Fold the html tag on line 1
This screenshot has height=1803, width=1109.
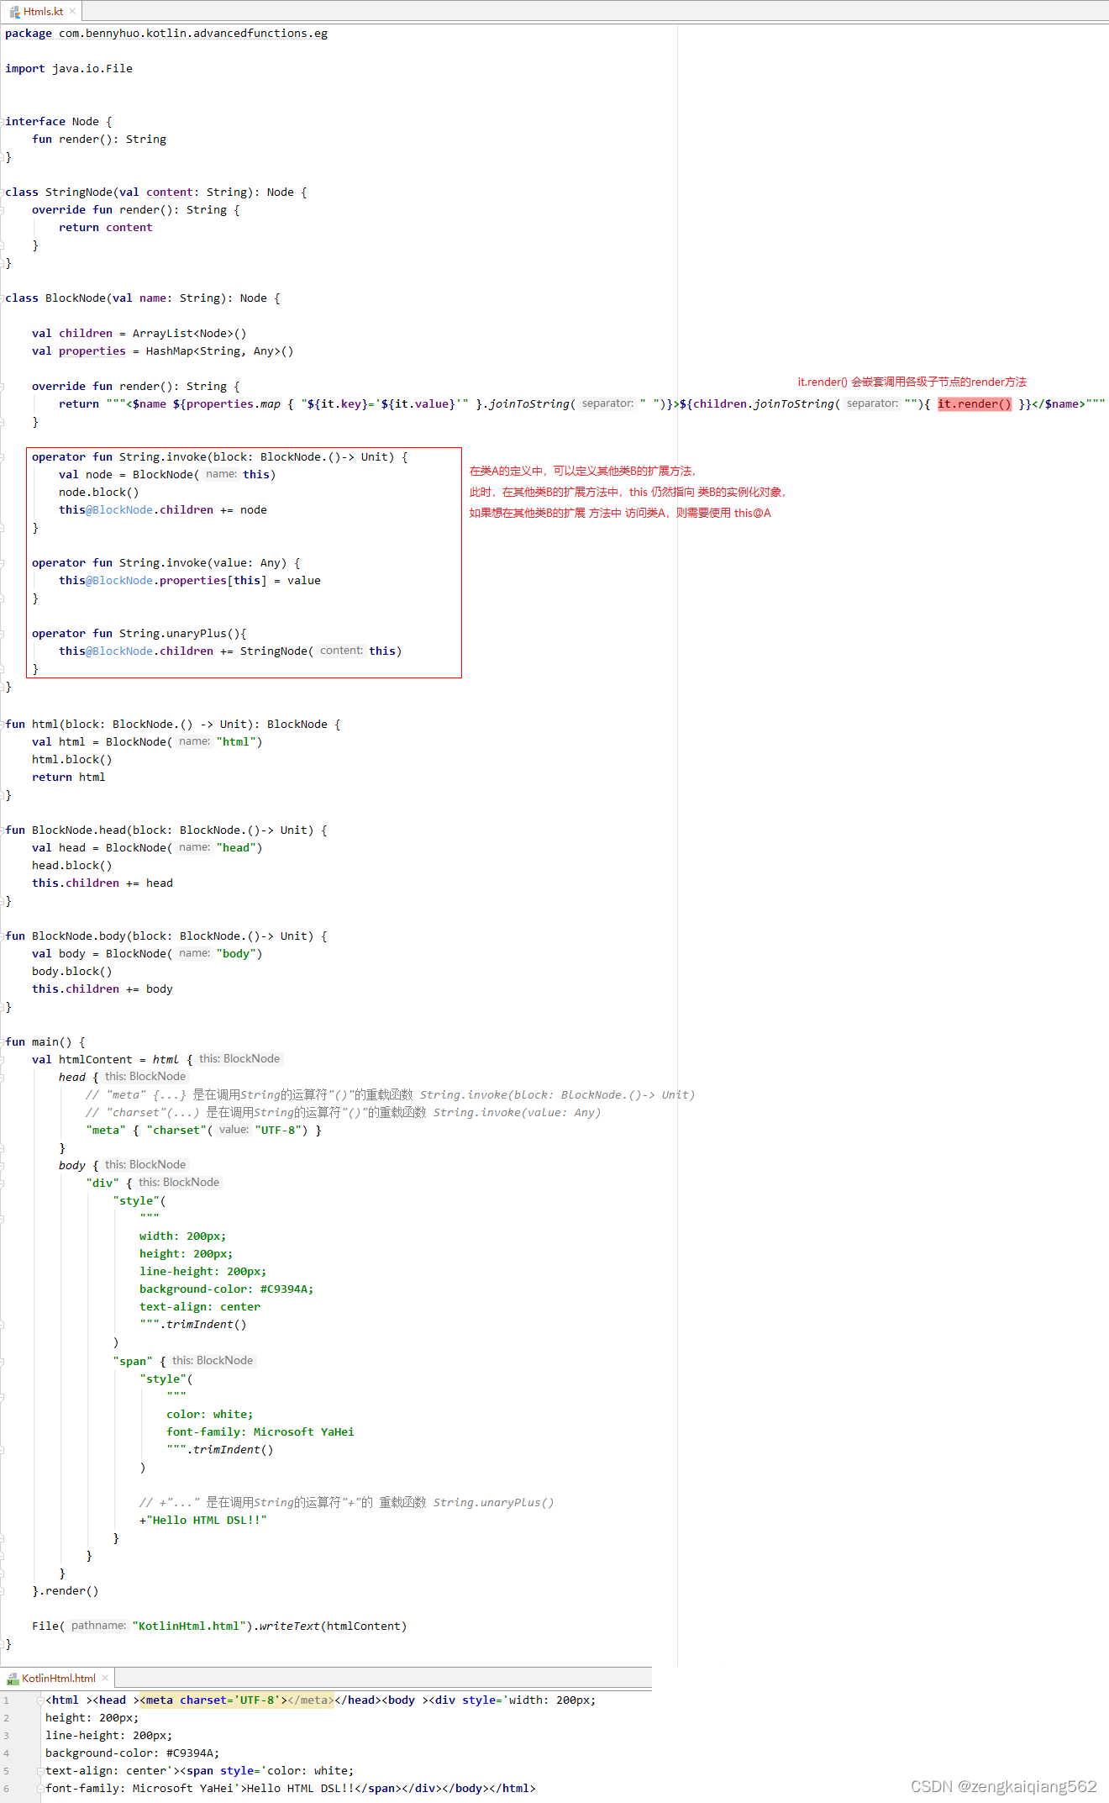tap(39, 1700)
